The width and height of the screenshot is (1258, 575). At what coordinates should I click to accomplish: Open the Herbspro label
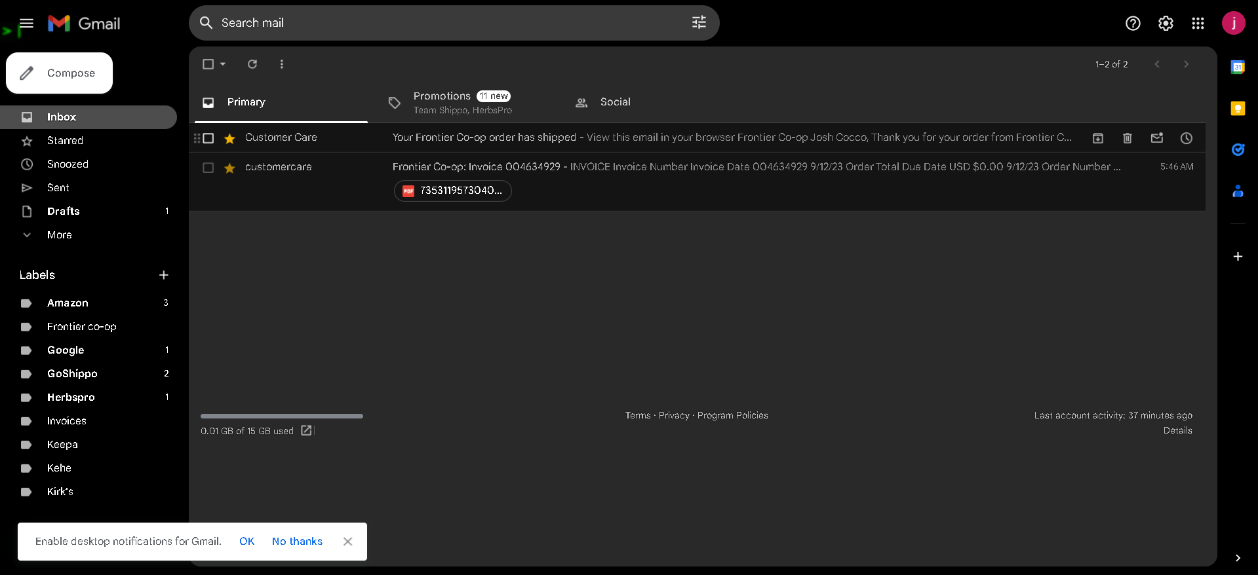(x=88, y=398)
